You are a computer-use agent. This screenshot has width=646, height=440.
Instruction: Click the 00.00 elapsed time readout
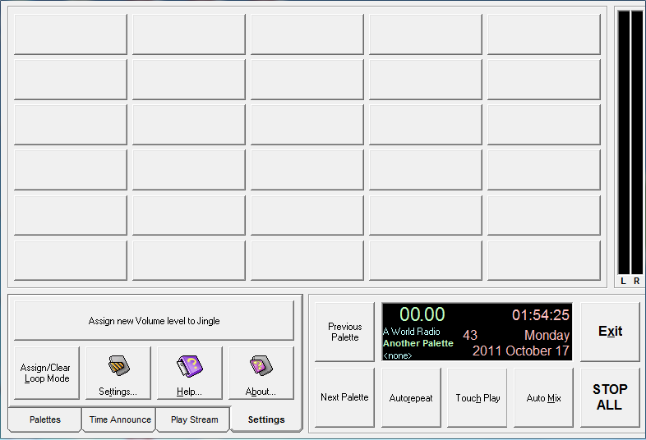pos(422,315)
